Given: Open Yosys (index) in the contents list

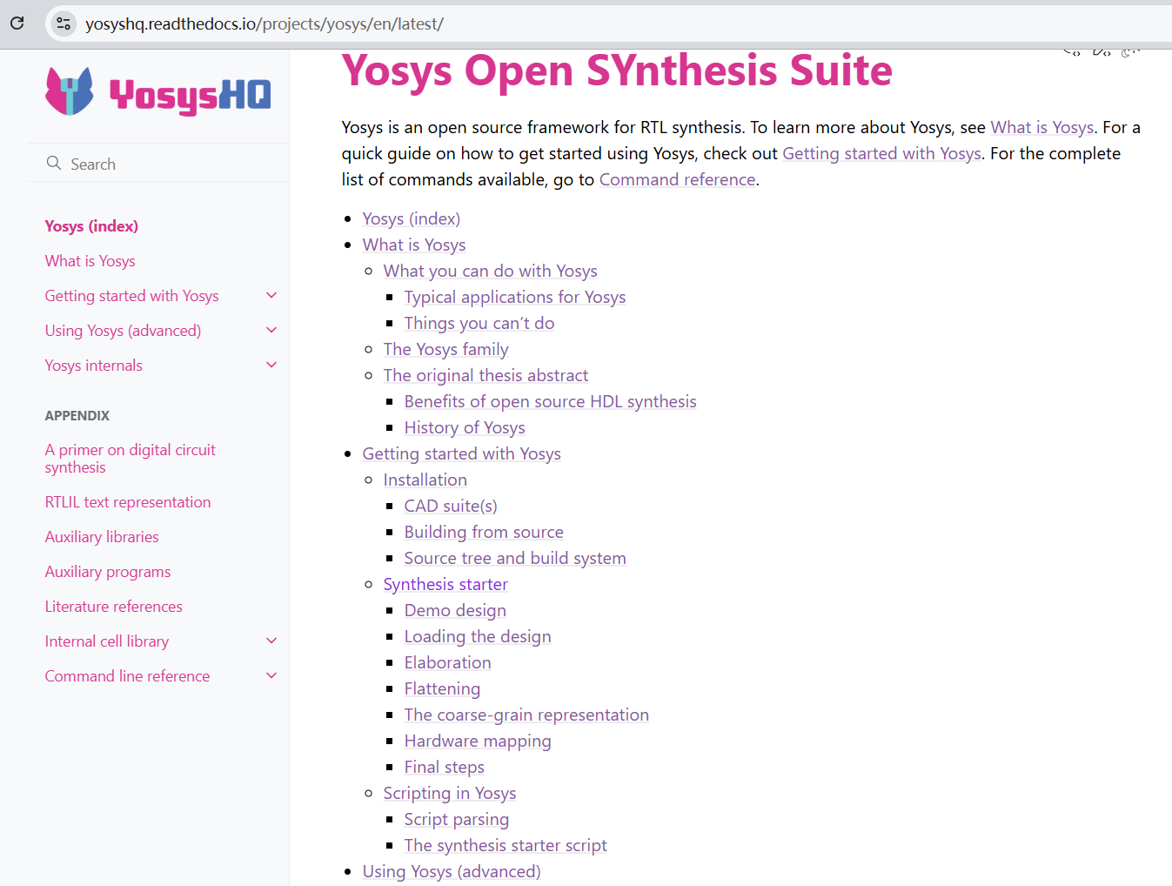Looking at the screenshot, I should coord(412,218).
